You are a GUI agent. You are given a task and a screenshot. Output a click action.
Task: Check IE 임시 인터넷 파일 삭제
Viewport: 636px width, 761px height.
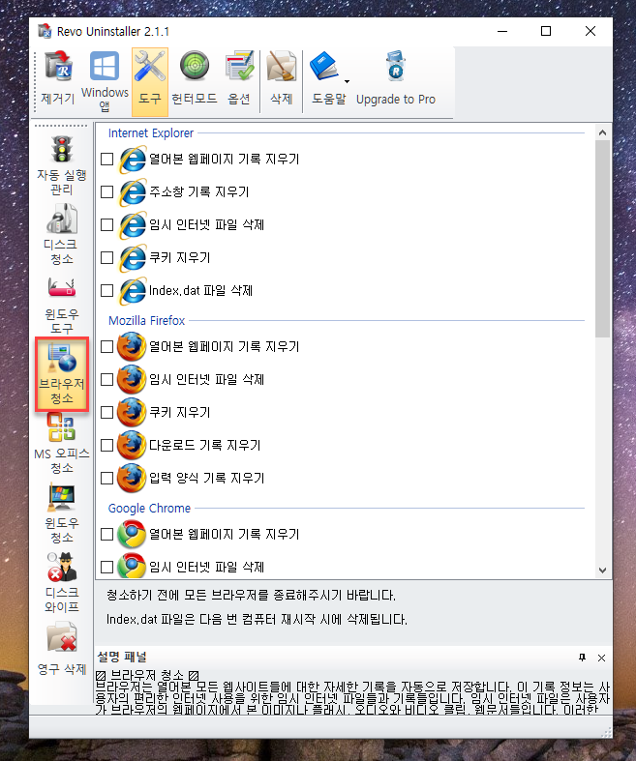coord(106,224)
